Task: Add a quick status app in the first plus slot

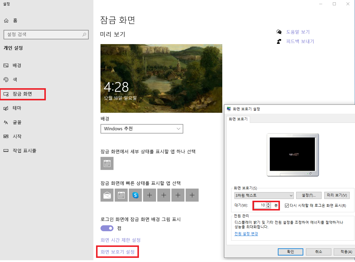Action: (x=150, y=195)
